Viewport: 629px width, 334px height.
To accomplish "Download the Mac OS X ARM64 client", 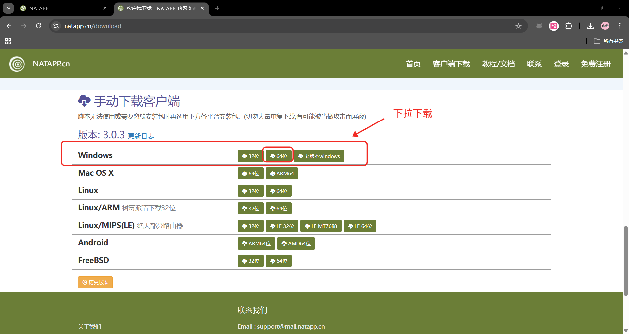I will point(282,174).
